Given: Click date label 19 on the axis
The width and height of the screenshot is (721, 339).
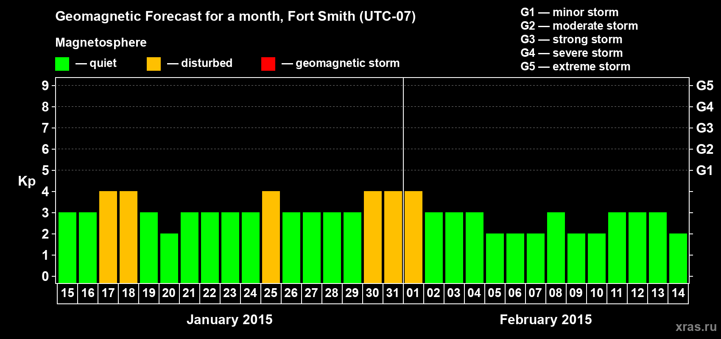Looking at the screenshot, I should 149,293.
